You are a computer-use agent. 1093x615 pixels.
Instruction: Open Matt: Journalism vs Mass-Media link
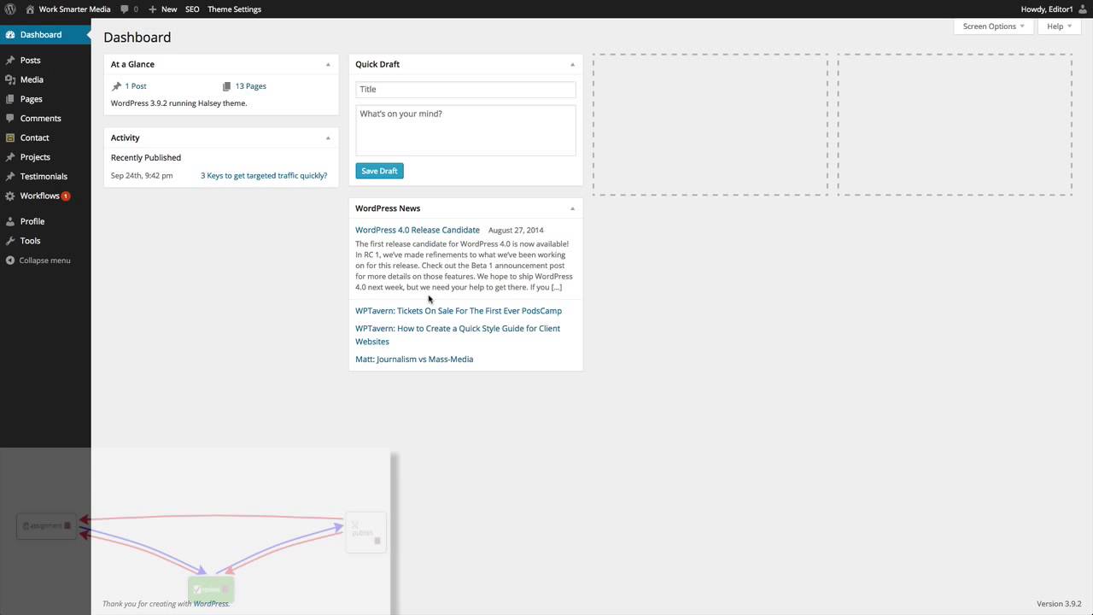(x=414, y=360)
